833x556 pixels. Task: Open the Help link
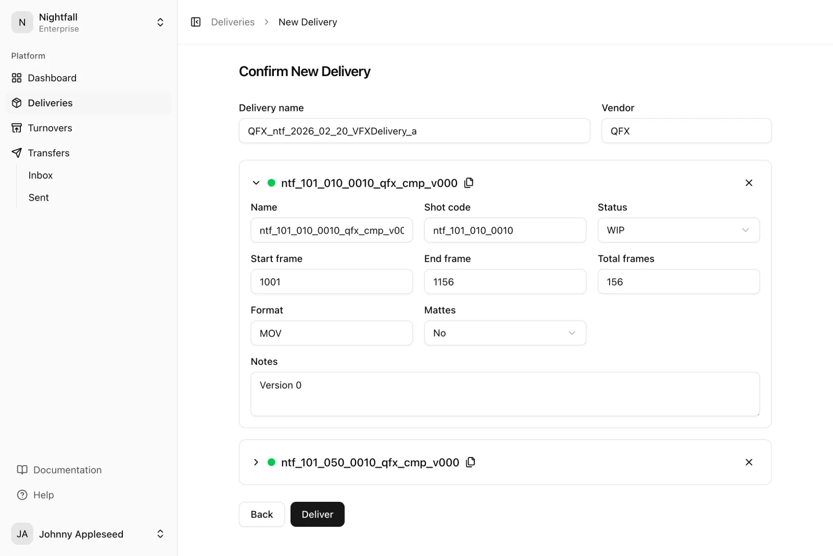(35, 495)
